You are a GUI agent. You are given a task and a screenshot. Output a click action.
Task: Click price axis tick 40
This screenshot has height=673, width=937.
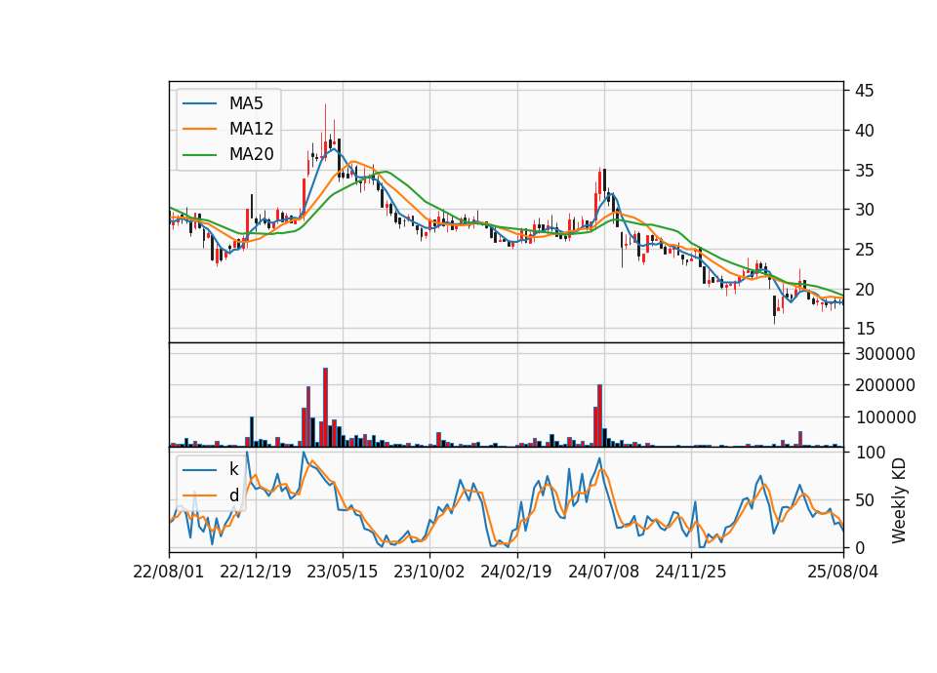(x=864, y=130)
